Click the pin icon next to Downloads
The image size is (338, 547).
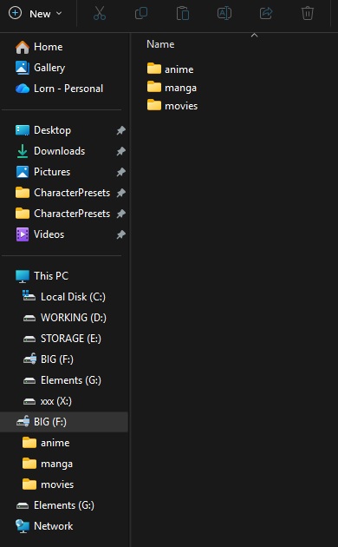pyautogui.click(x=120, y=151)
